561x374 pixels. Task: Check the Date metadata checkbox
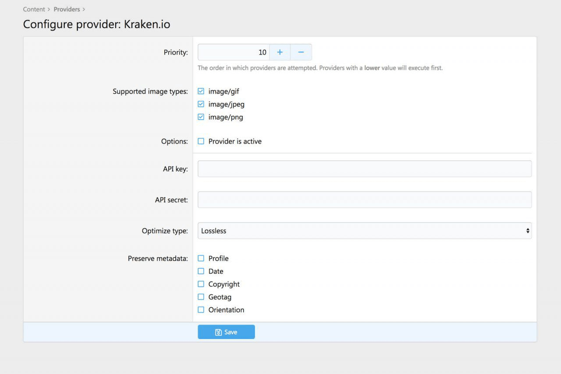[x=201, y=271]
